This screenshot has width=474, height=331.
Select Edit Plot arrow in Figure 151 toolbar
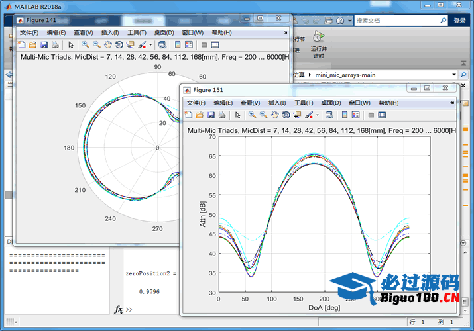click(x=237, y=115)
